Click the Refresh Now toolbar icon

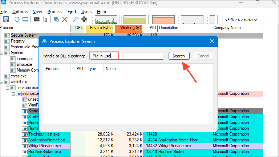pyautogui.click(x=17, y=19)
